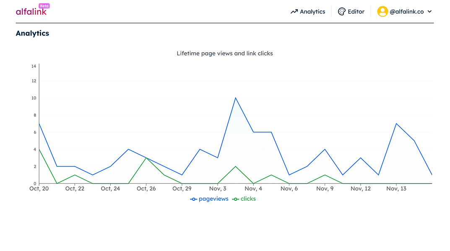Click the clicks peak of 3 at Oct, 26

pos(146,158)
